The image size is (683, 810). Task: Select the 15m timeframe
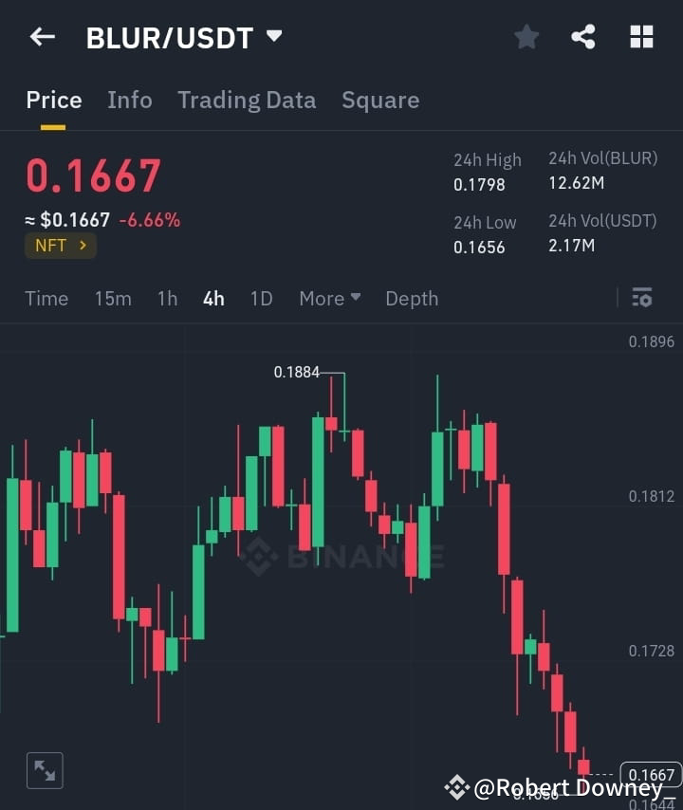(113, 298)
